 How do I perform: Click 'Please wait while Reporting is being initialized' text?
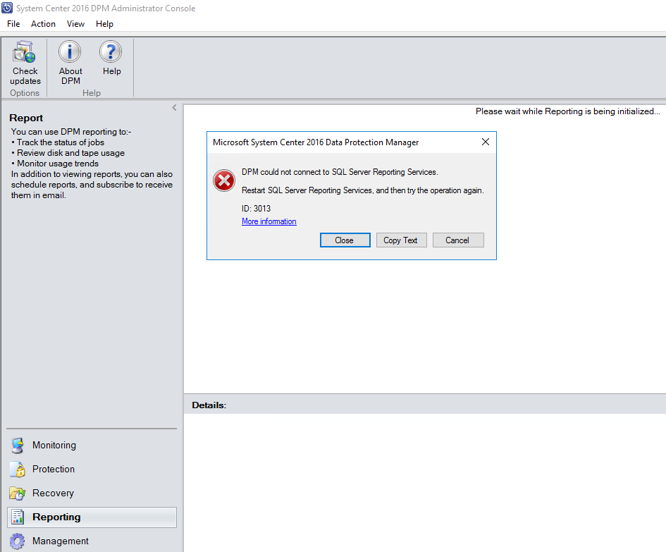[x=568, y=111]
